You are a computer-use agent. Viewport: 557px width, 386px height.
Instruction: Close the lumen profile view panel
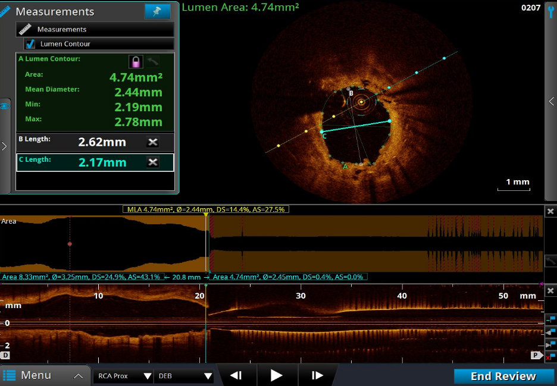click(x=550, y=211)
